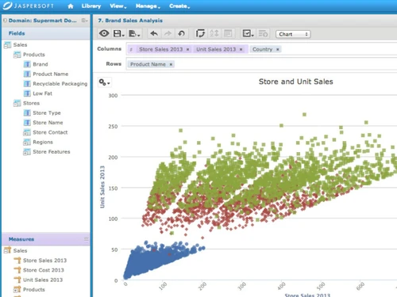
Task: Expand the Store Contact folder
Action: tap(27, 132)
